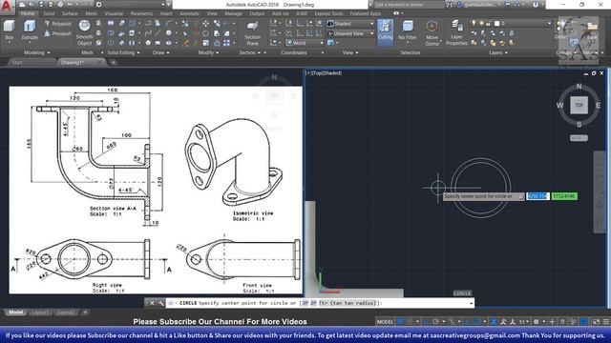The height and width of the screenshot is (343, 611).
Task: Open the annotation scale 1:1 dropdown
Action: coord(524,322)
